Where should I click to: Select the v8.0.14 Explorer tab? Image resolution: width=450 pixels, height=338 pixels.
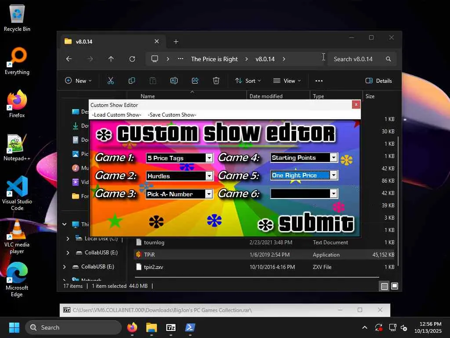click(112, 41)
